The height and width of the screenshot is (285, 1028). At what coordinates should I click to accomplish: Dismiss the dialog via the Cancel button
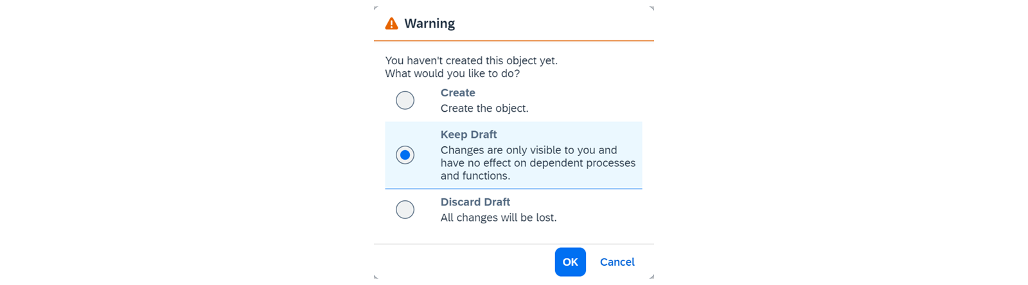click(617, 262)
